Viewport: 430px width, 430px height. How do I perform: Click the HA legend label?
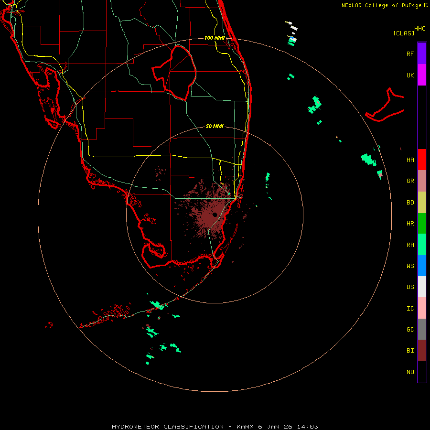(410, 160)
